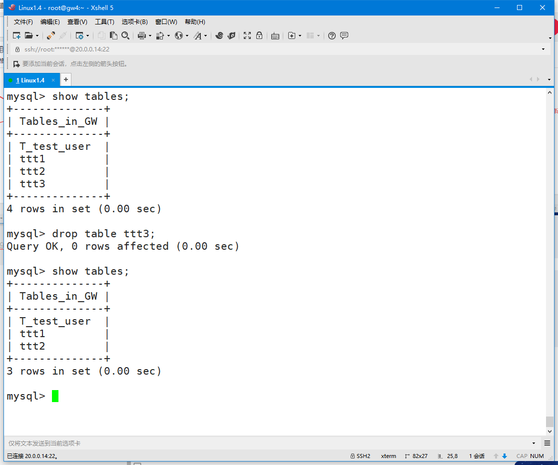Click the Lock screen padlock icon
The height and width of the screenshot is (465, 558).
tap(259, 35)
